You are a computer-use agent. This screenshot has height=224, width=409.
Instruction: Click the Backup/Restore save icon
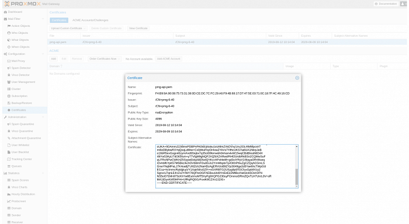(x=9, y=103)
